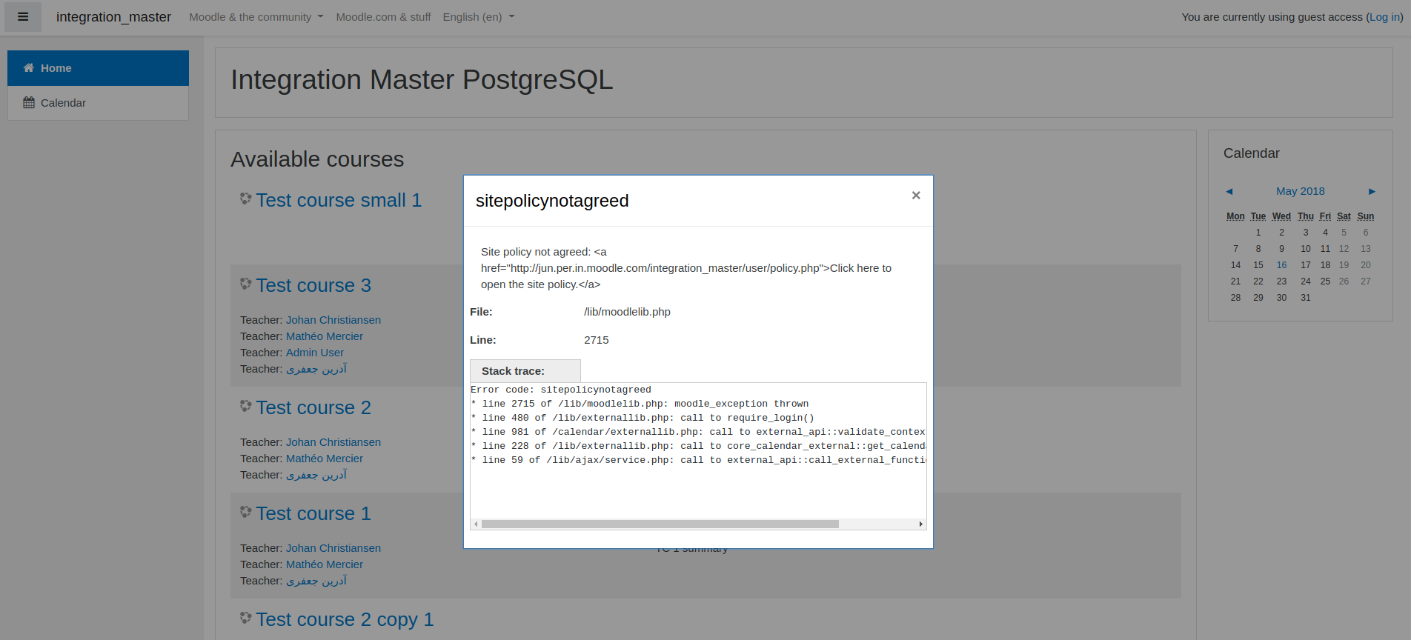1411x640 pixels.
Task: Open Test course 2 copy 1 link
Action: tap(345, 619)
